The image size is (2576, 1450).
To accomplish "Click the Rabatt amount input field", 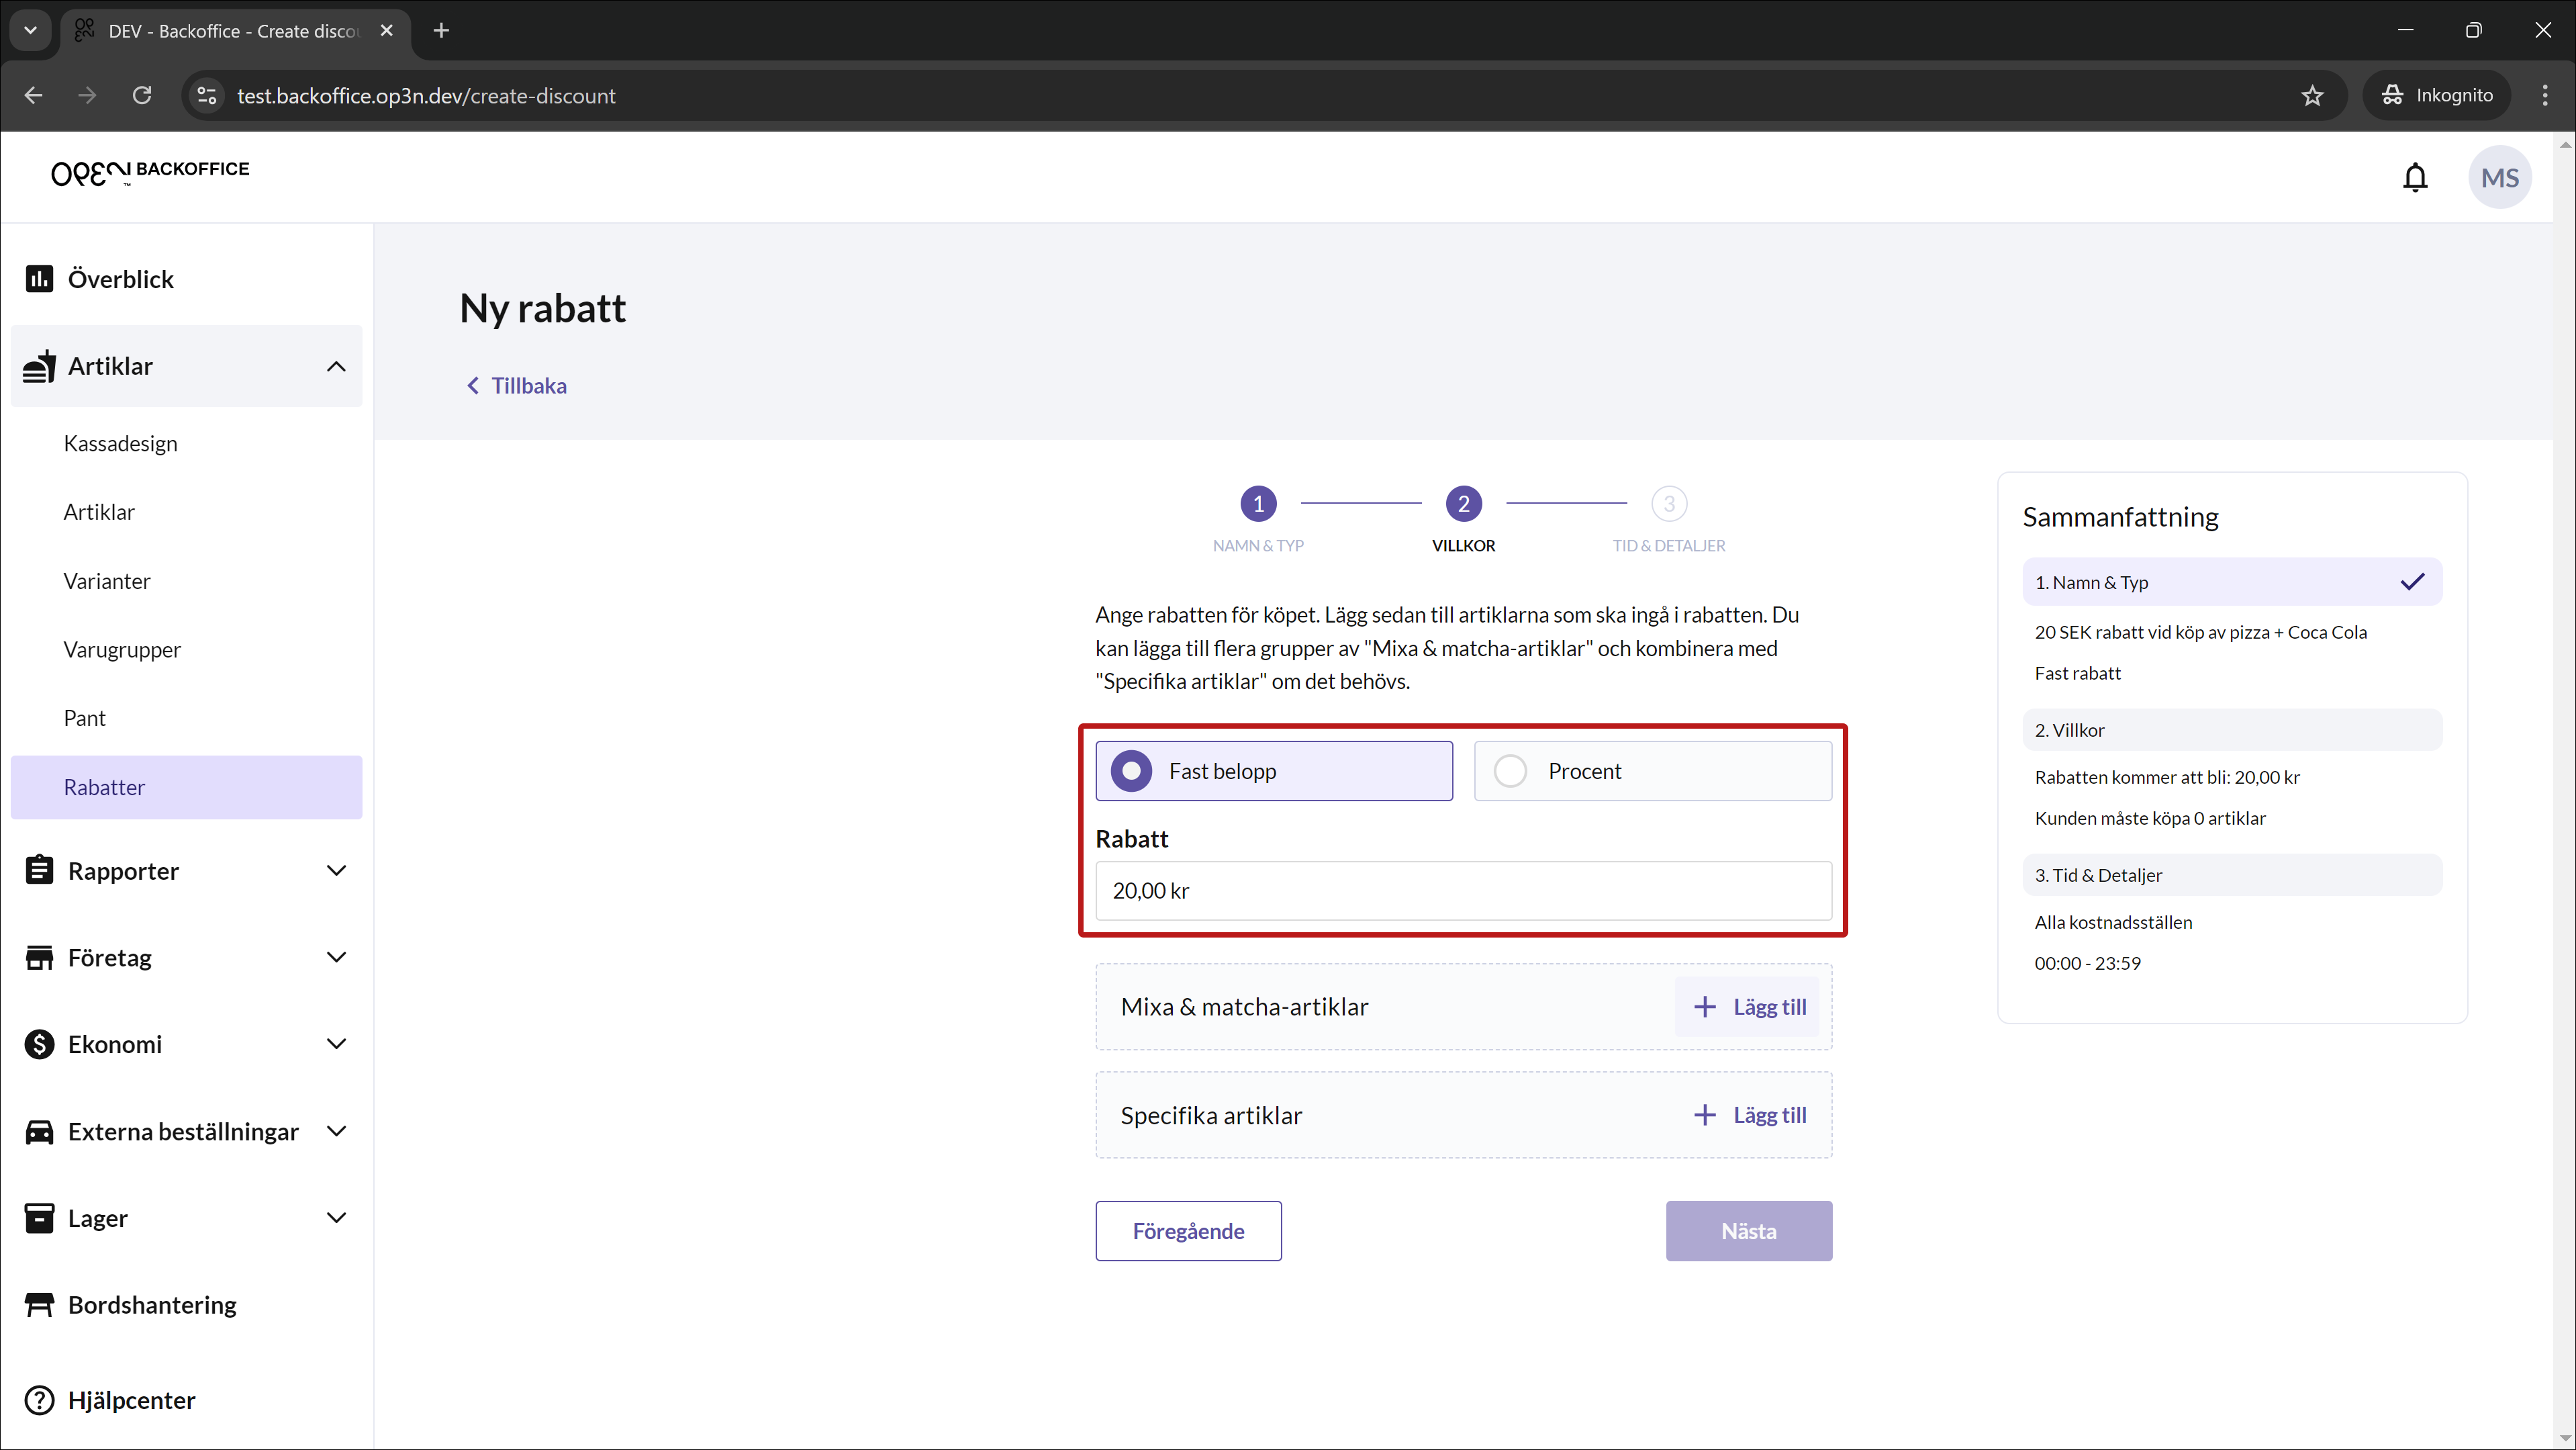I will pos(1463,891).
